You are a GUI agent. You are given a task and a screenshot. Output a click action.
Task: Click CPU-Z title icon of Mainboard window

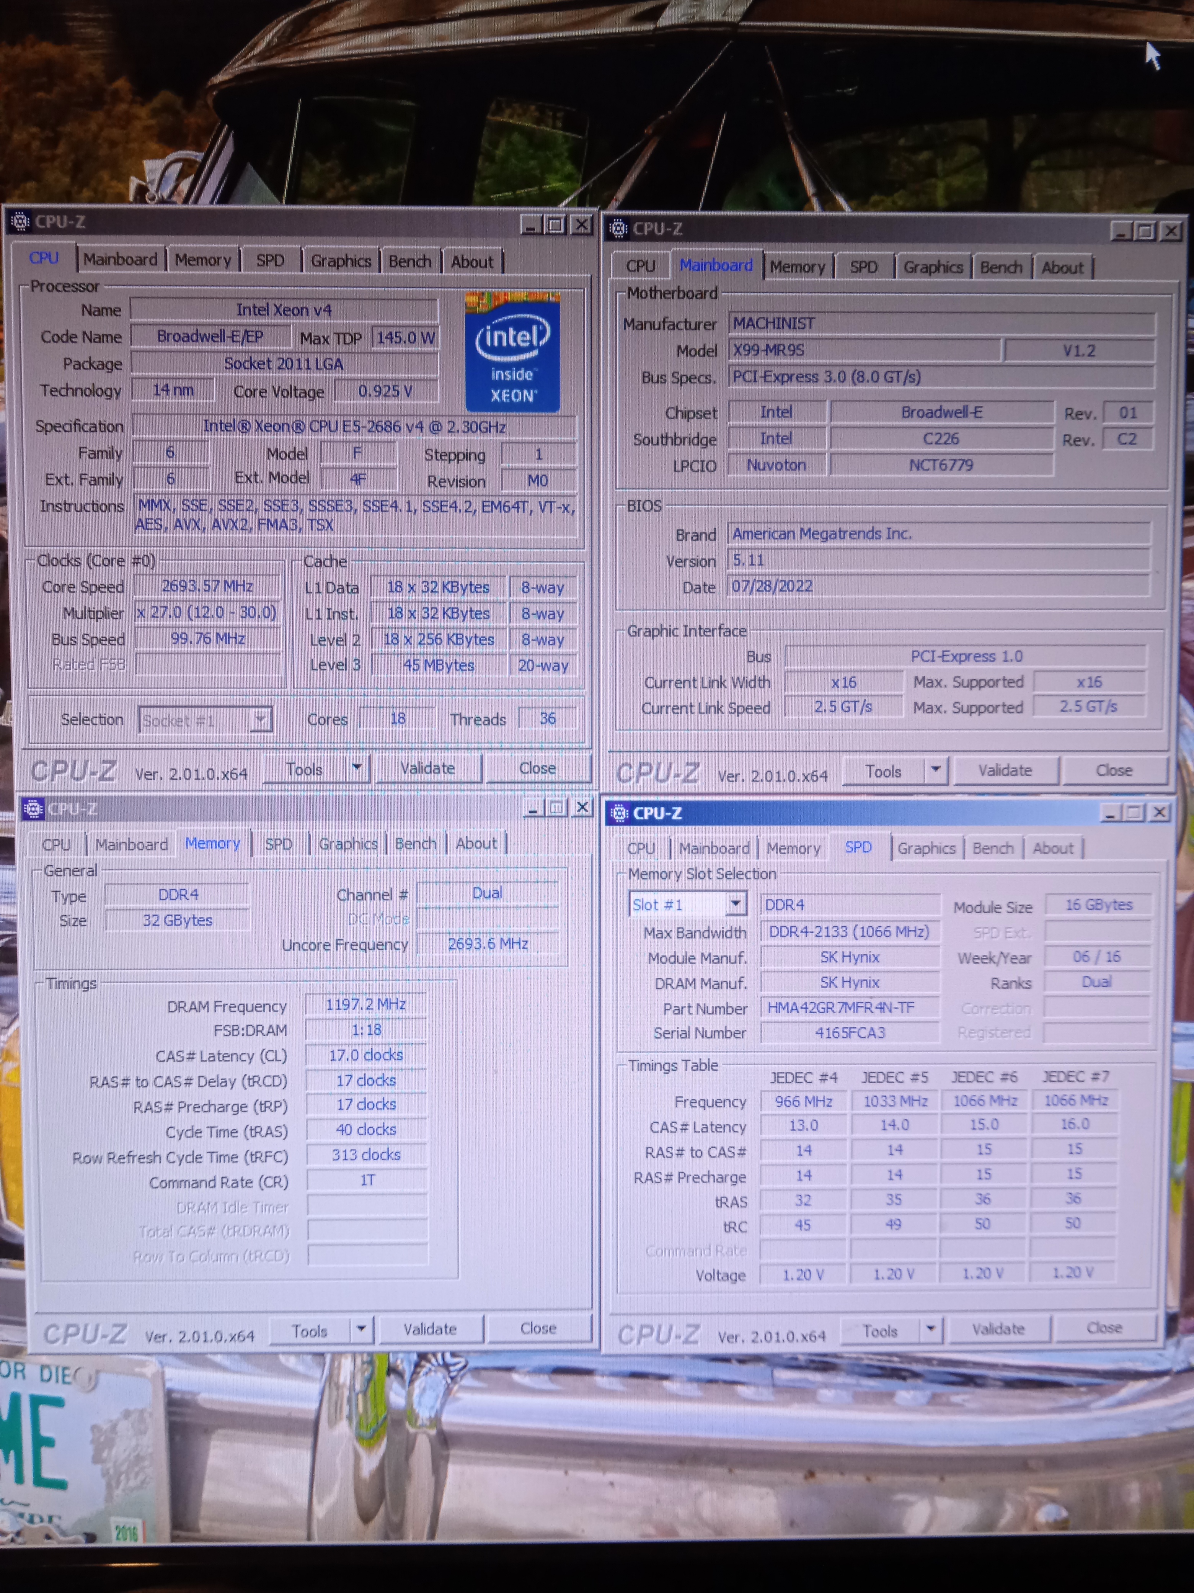pyautogui.click(x=618, y=228)
